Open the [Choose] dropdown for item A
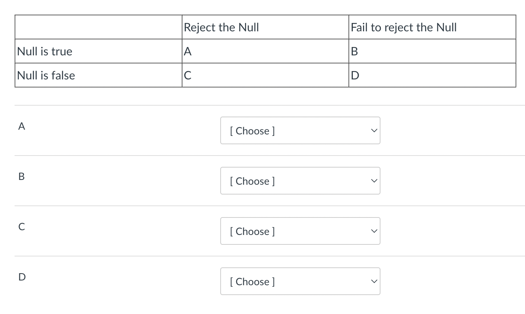The image size is (525, 314). [x=300, y=130]
